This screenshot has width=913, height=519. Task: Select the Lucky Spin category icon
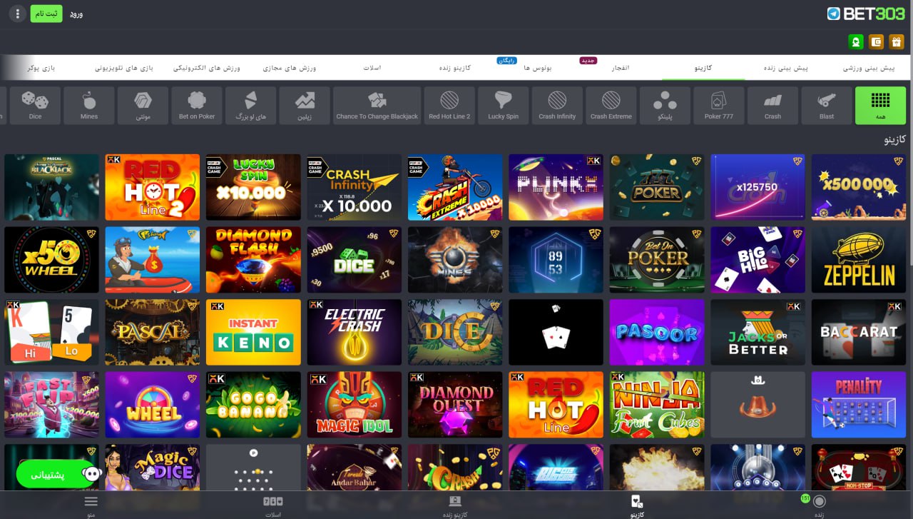coord(503,105)
